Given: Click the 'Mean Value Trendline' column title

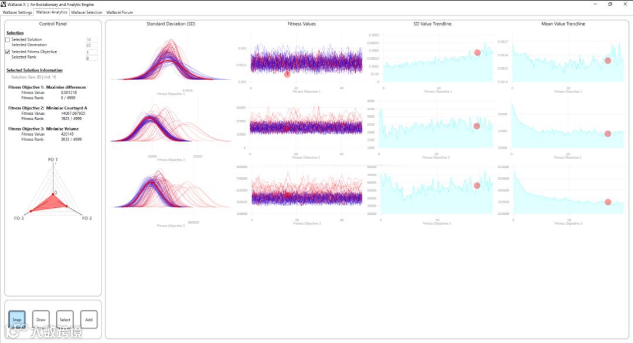Looking at the screenshot, I should 563,24.
